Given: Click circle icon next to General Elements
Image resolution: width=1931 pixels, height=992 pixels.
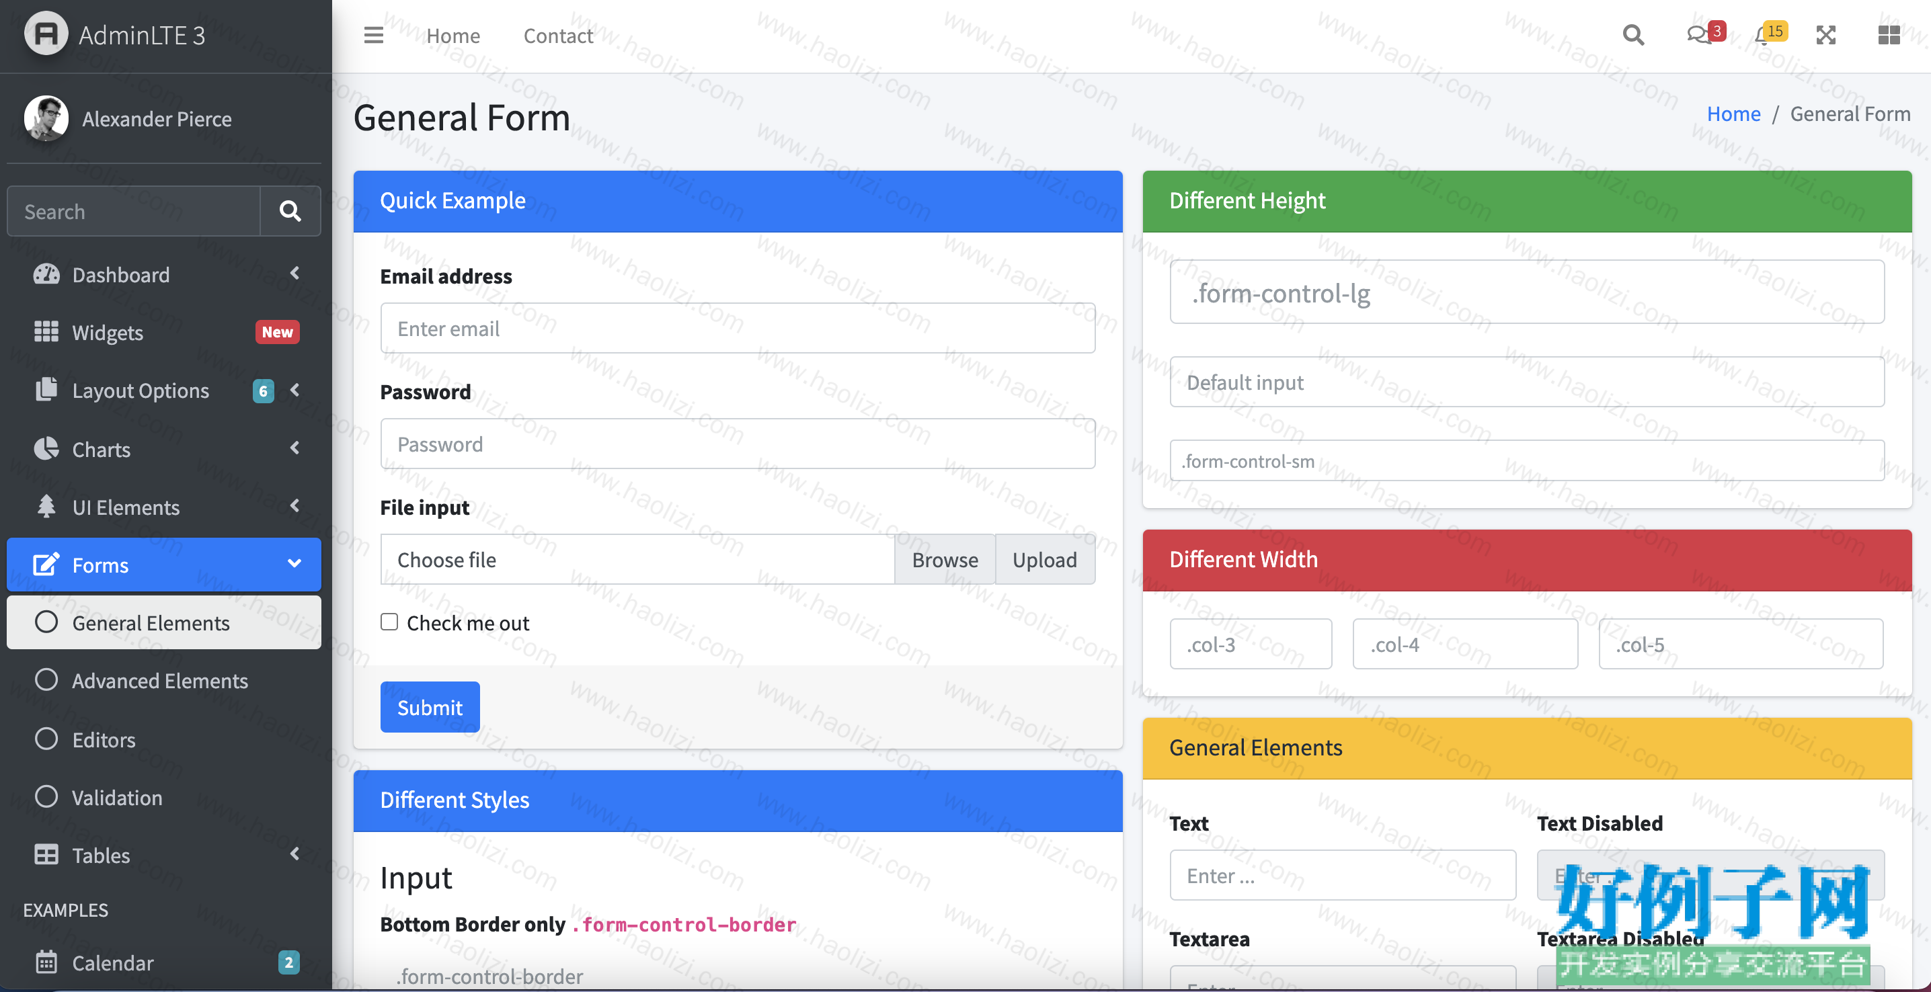Looking at the screenshot, I should (46, 622).
